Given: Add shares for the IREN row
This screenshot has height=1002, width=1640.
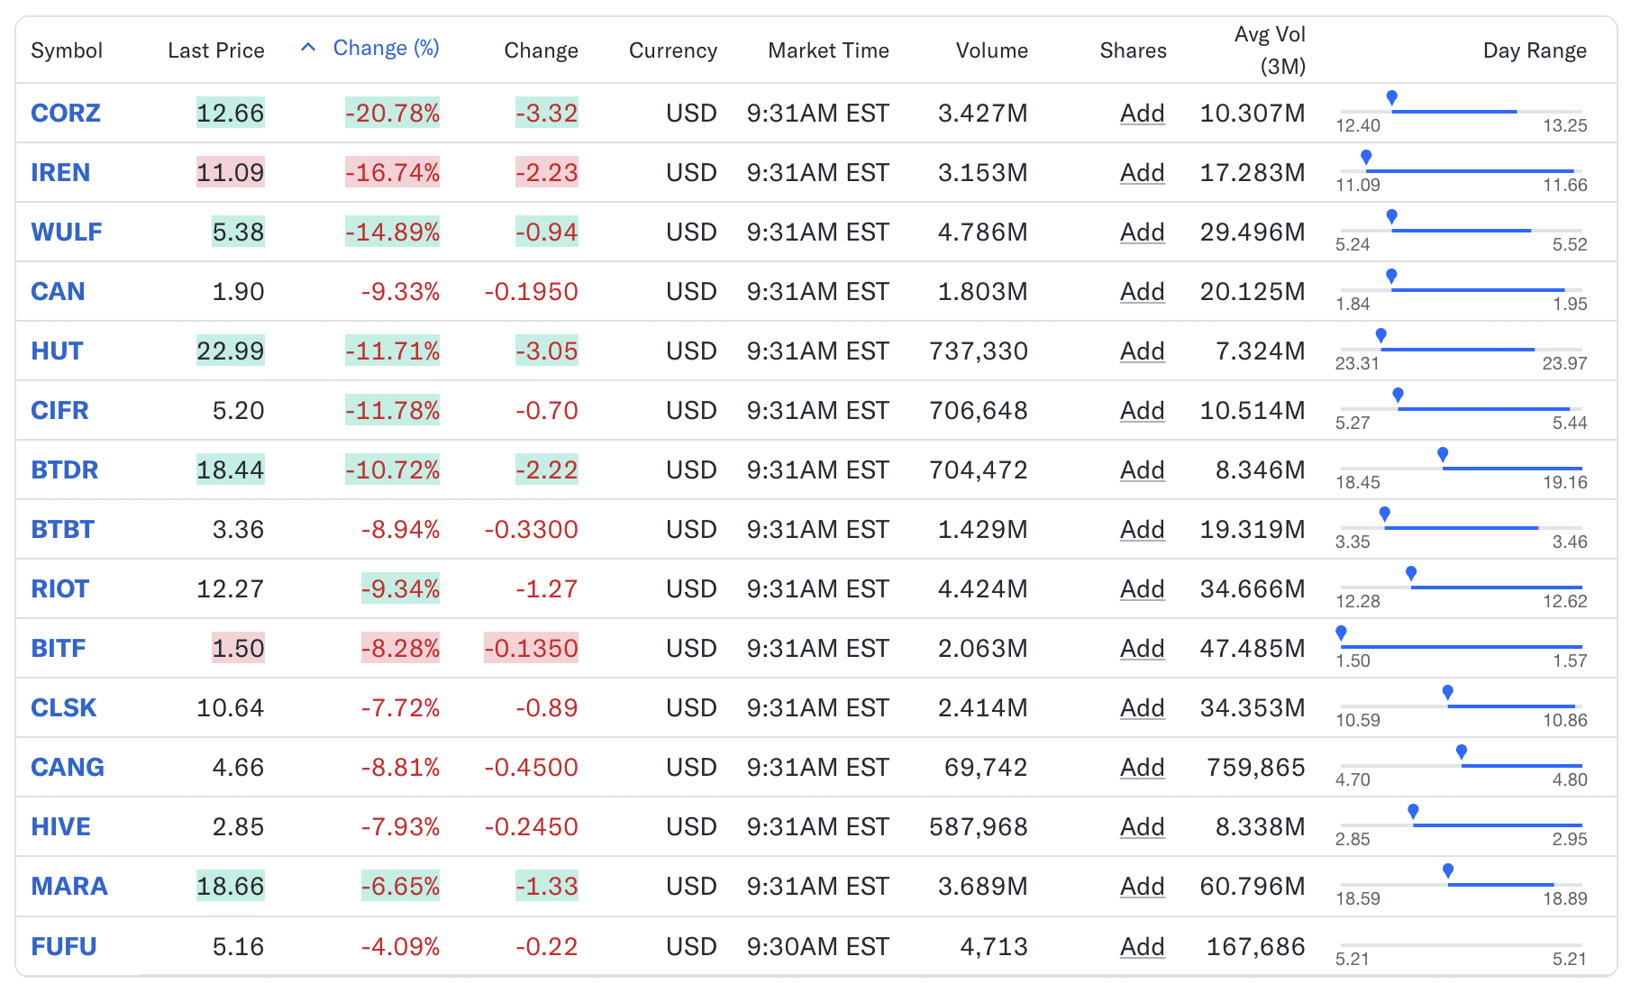Looking at the screenshot, I should point(1143,172).
